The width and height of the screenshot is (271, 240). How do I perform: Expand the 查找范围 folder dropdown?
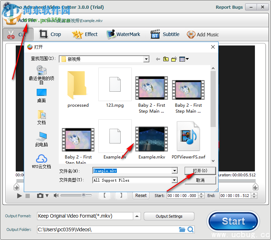pyautogui.click(x=146, y=59)
